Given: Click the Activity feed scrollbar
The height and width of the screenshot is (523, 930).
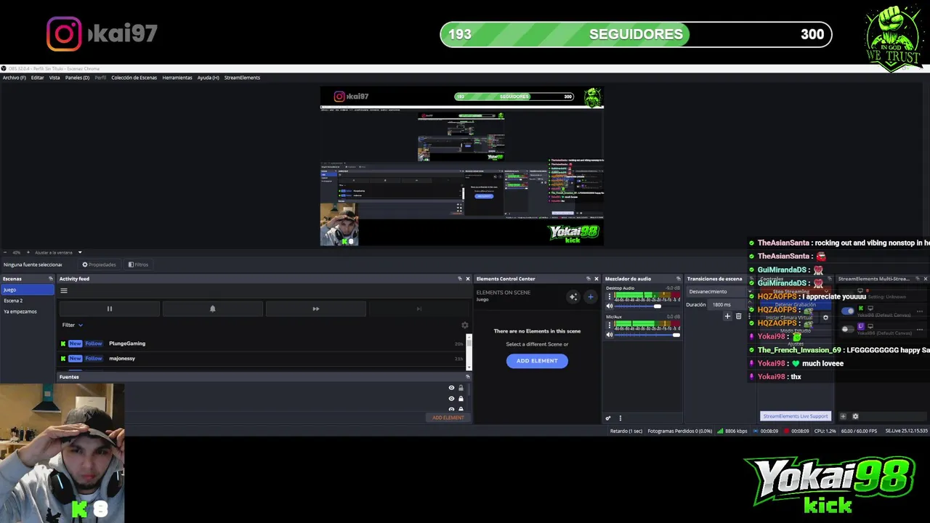Looking at the screenshot, I should (469, 352).
